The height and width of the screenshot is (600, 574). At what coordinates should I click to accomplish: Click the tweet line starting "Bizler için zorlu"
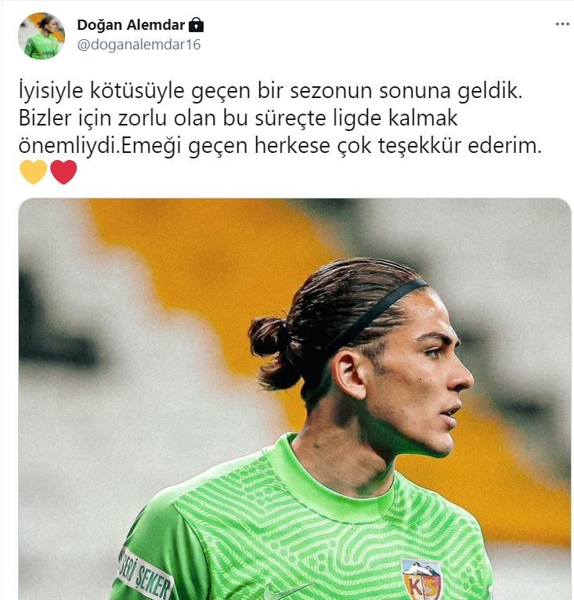[238, 118]
